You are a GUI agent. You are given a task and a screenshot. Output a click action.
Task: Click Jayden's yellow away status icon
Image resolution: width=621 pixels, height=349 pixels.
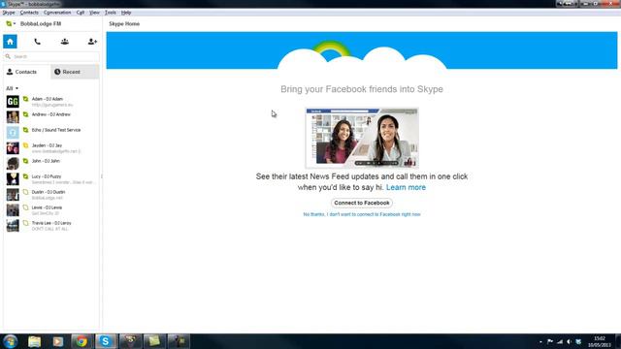(x=26, y=145)
